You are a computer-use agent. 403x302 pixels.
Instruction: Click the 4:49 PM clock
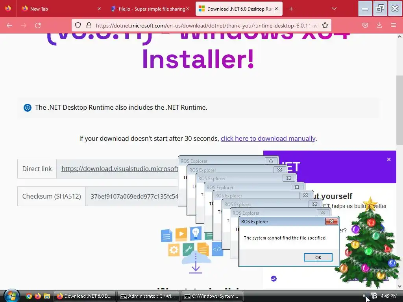[x=389, y=296]
